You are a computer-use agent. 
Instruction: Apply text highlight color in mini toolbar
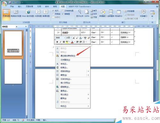coord(67,42)
